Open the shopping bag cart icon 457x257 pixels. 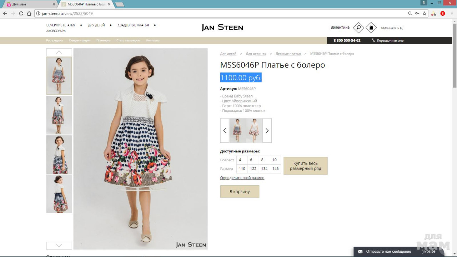pyautogui.click(x=371, y=27)
